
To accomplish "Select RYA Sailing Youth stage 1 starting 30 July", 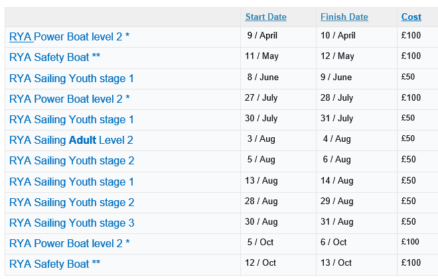I will (72, 120).
